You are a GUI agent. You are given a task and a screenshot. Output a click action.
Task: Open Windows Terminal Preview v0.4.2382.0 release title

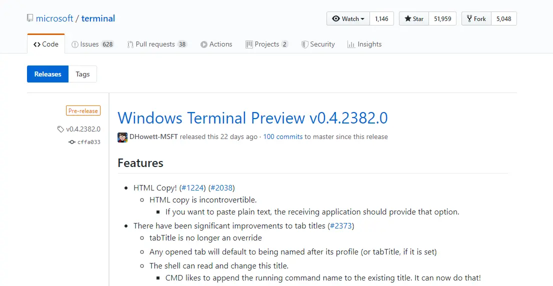click(x=252, y=118)
